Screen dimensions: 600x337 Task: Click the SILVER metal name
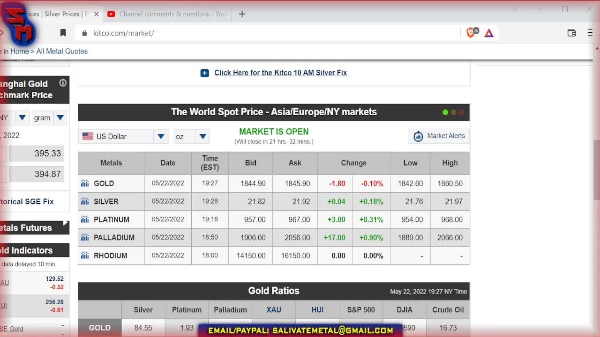coord(106,201)
